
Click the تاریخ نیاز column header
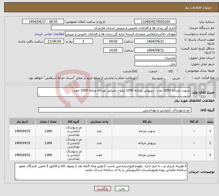22,121
